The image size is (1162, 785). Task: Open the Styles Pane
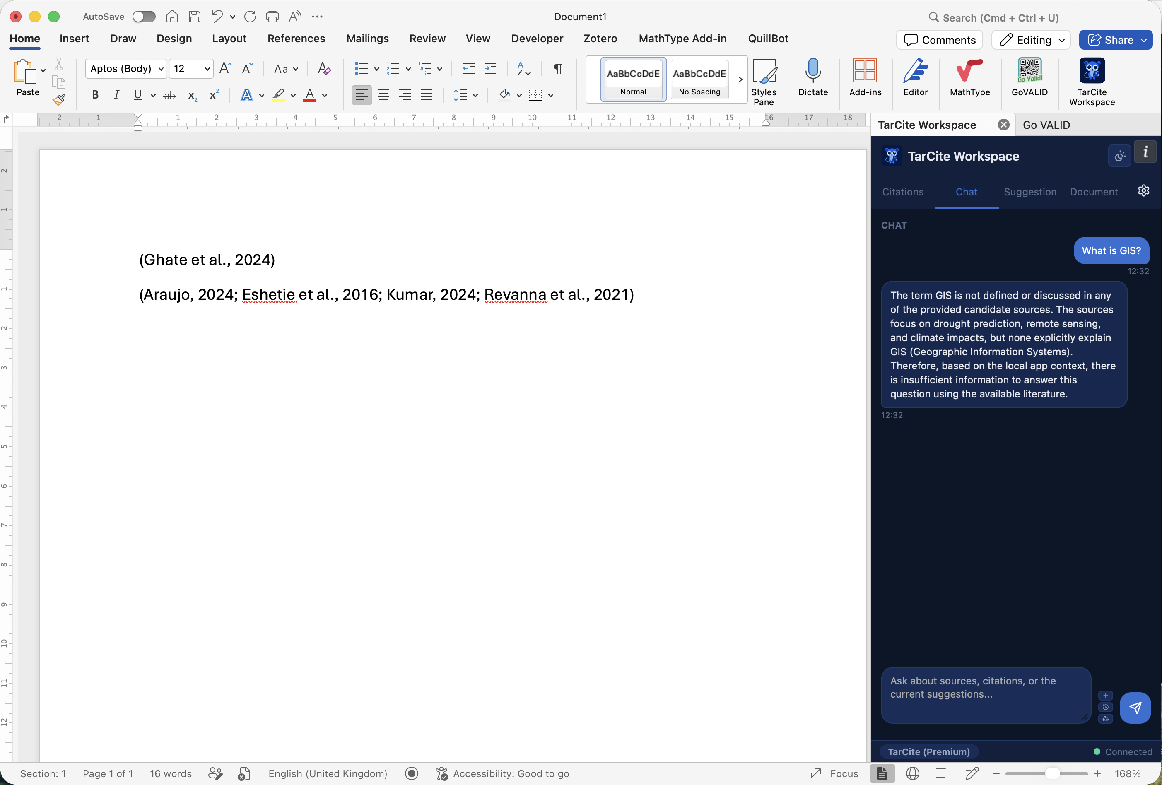(x=764, y=82)
